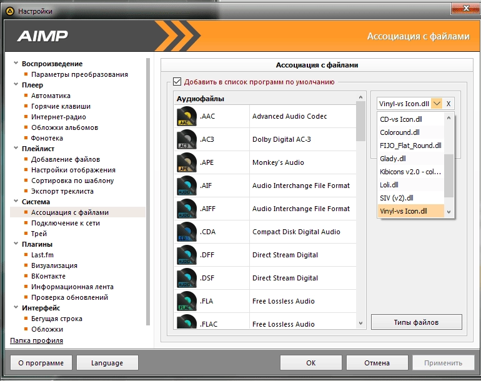Click the .AIFF vinyl file icon
This screenshot has height=381, width=481.
point(187,209)
